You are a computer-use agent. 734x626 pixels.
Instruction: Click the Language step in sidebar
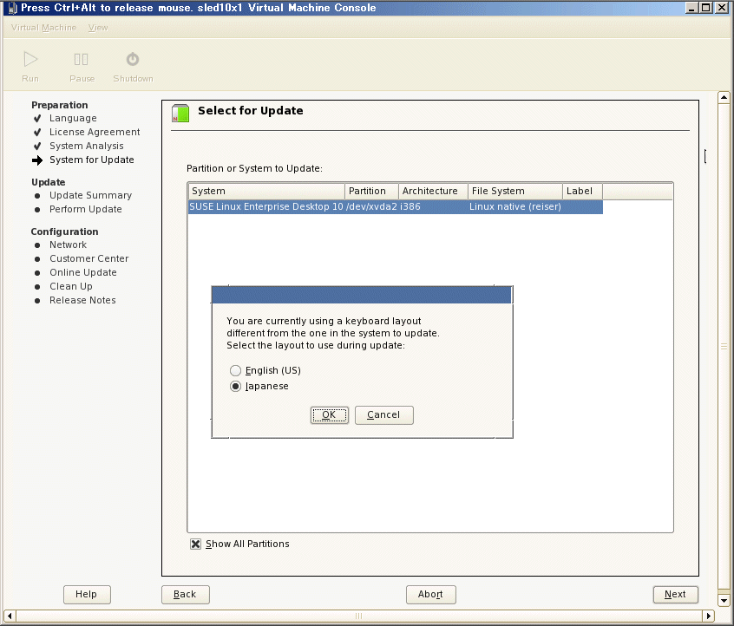click(x=73, y=119)
